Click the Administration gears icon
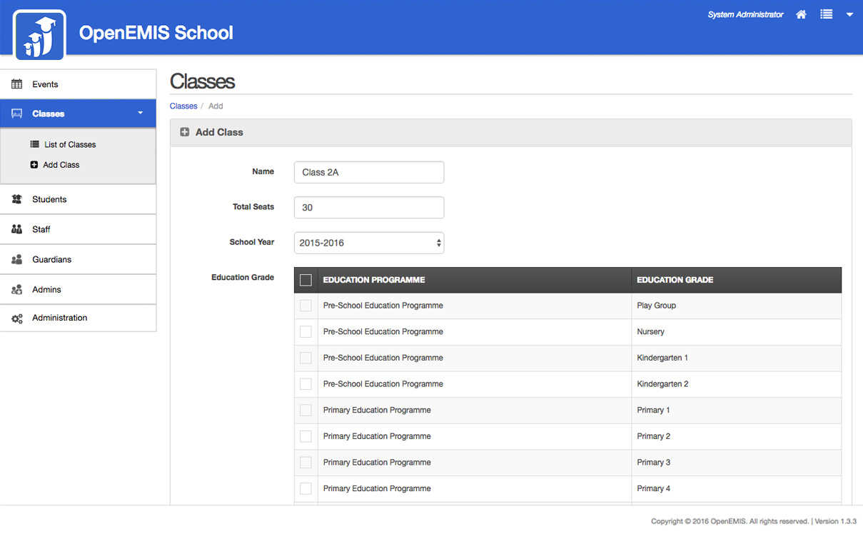The height and width of the screenshot is (534, 863). pyautogui.click(x=17, y=318)
